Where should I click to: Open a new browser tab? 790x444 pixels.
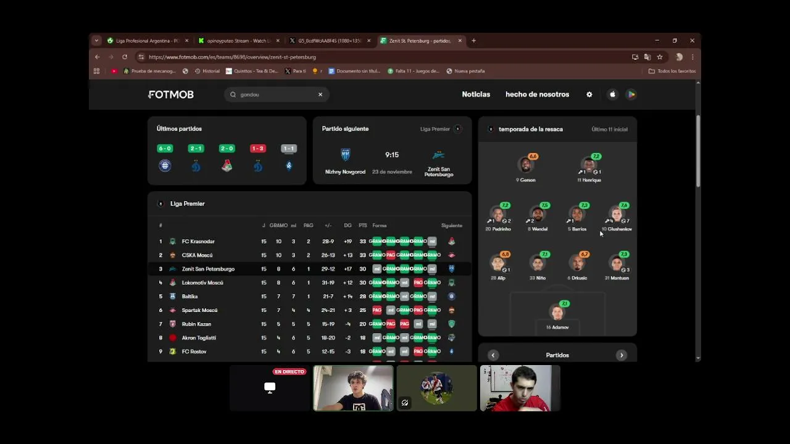(x=473, y=41)
